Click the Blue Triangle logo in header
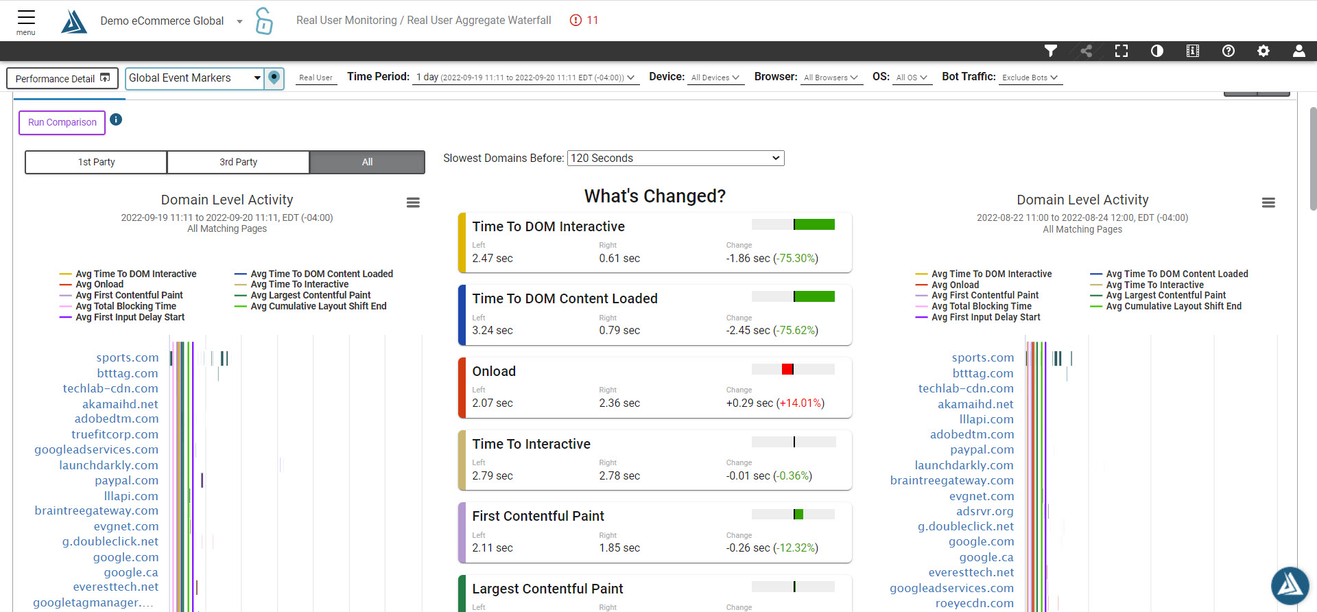The image size is (1317, 612). pos(74,21)
